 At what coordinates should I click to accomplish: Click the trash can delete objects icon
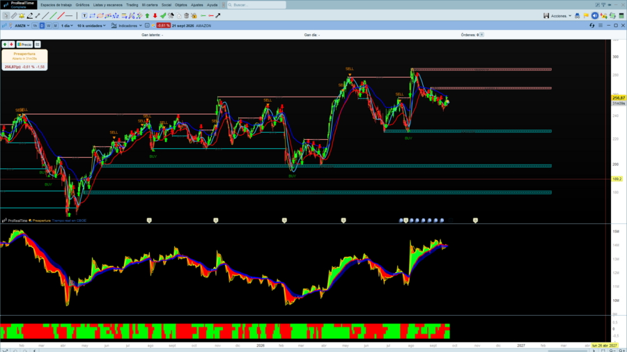click(186, 15)
